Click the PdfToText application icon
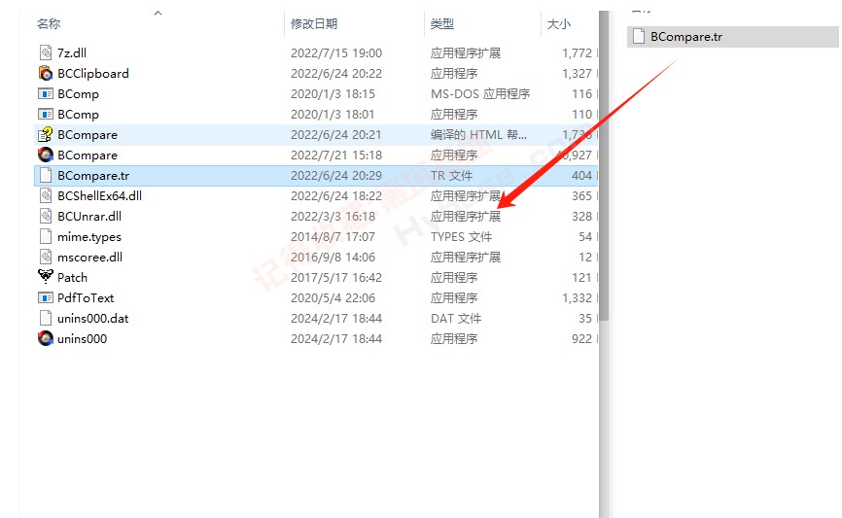 46,297
